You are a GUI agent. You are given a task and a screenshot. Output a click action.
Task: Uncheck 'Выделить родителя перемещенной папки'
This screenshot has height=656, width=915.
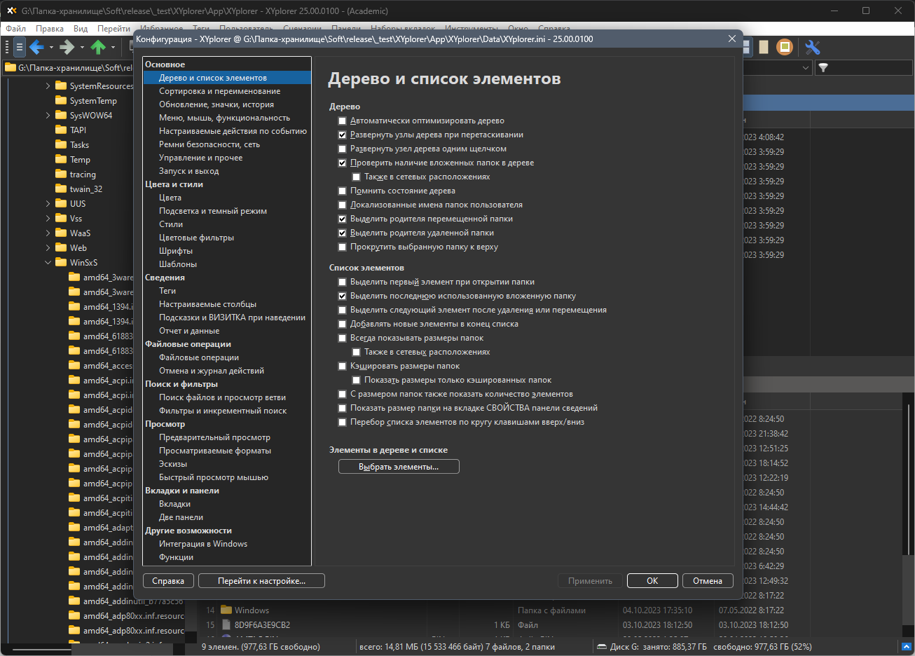(342, 219)
